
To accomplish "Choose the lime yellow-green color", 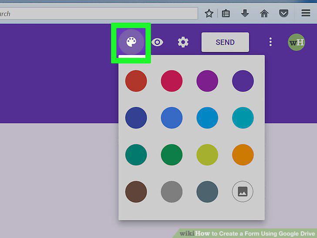I will point(207,155).
